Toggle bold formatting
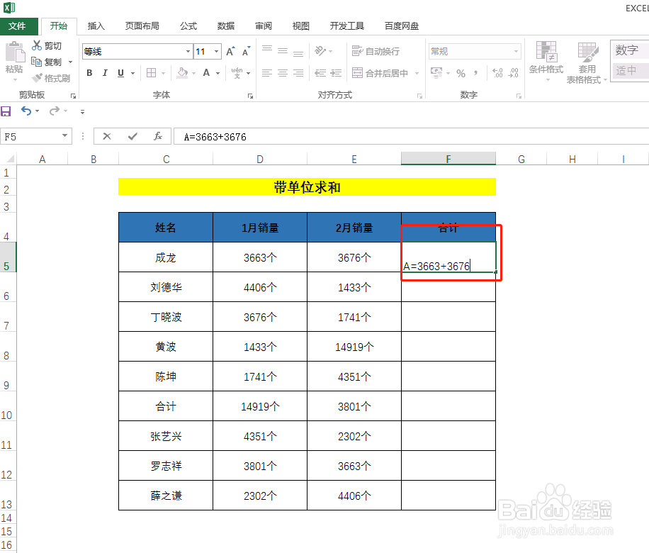This screenshot has width=649, height=553. tap(89, 72)
